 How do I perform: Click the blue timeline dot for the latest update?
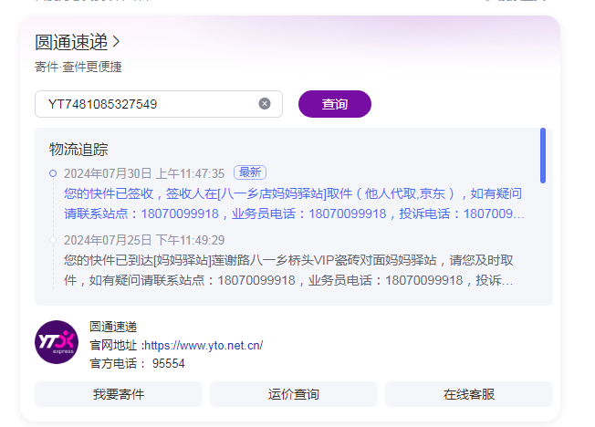pos(53,173)
